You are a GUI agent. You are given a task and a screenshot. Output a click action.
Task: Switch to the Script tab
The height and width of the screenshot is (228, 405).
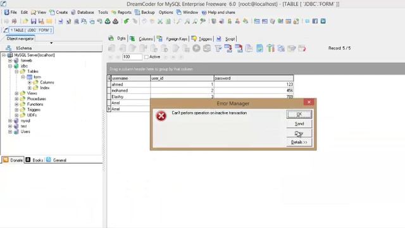coord(226,39)
